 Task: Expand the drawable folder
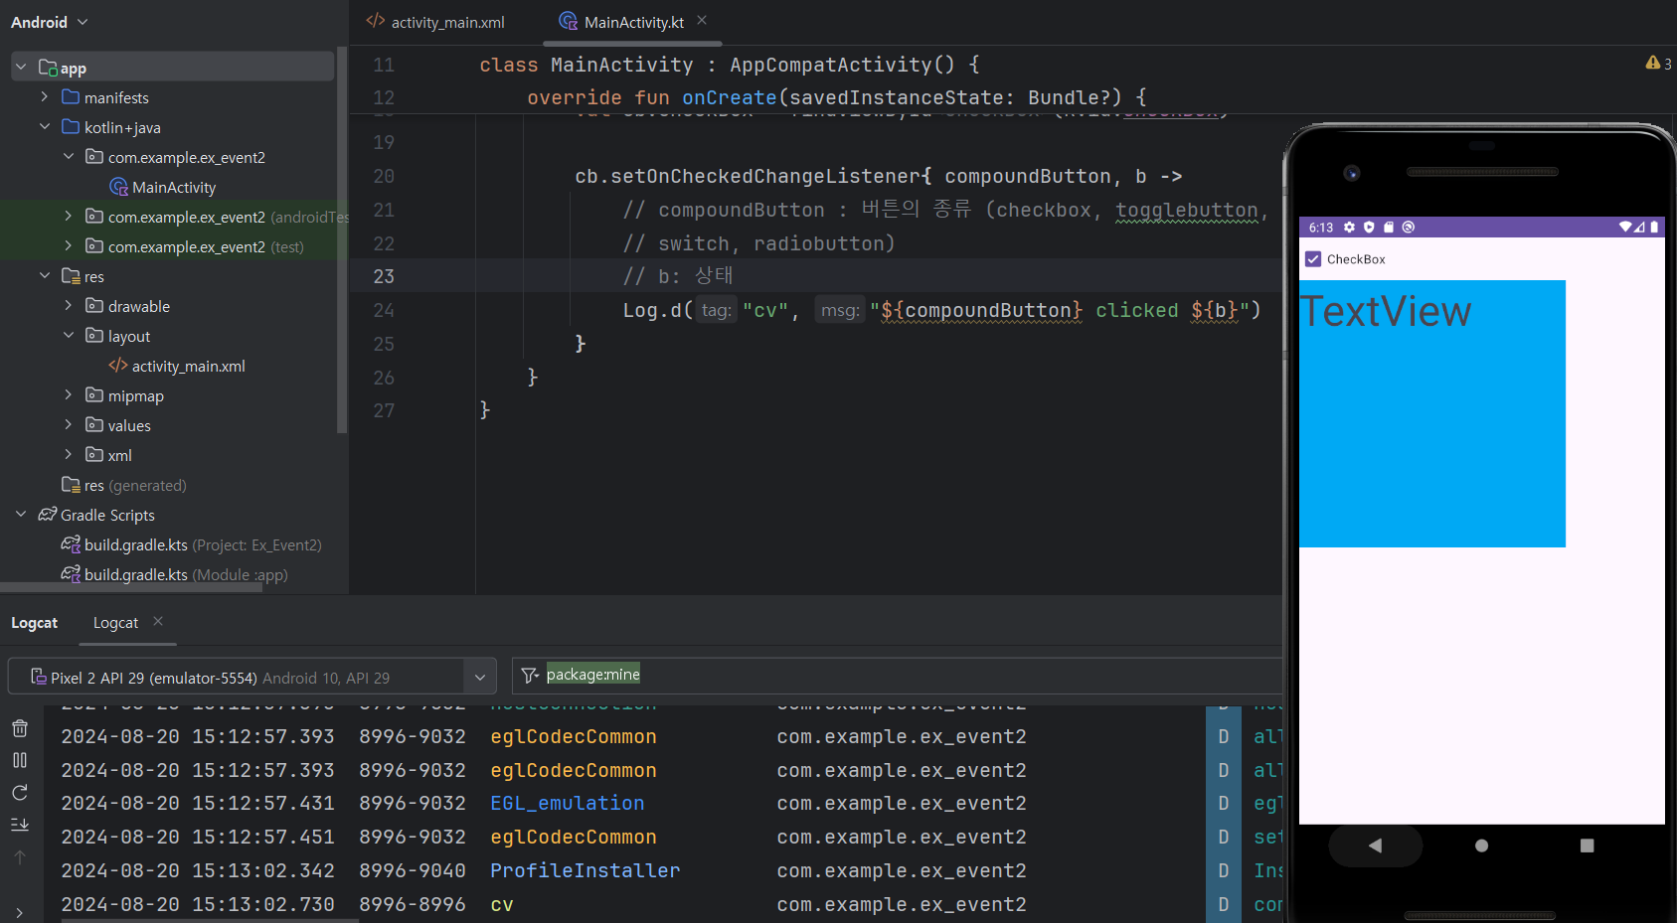click(x=69, y=306)
